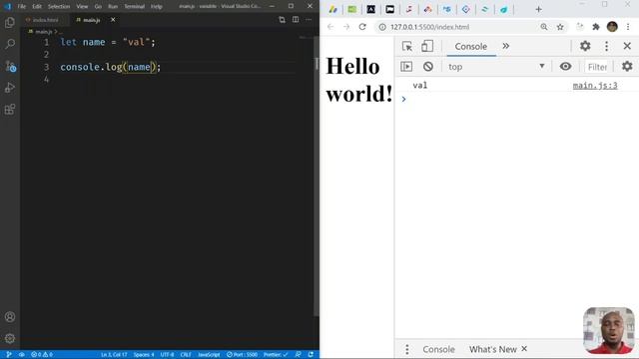
Task: Open the Help menu in VS Code
Action: point(157,7)
